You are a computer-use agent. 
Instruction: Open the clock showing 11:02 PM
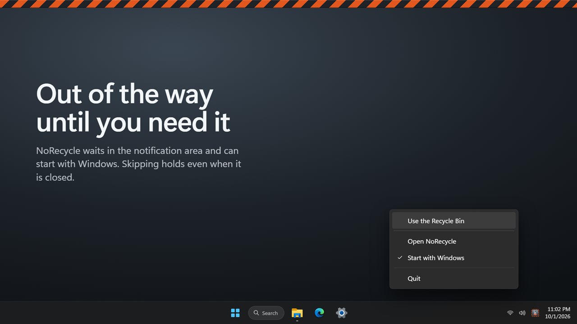click(558, 313)
